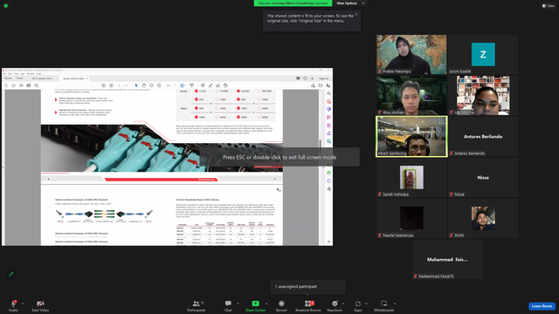Go to previous page in Acrobat
The height and width of the screenshot is (314, 559).
103,85
